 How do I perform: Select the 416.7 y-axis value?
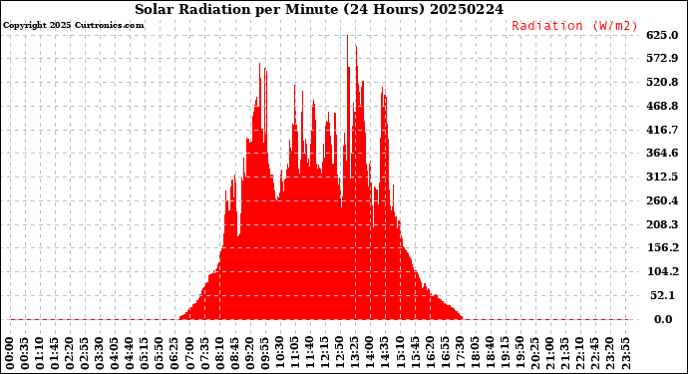click(662, 130)
